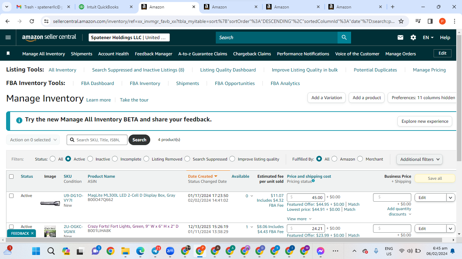
Task: Close the FEEDBACK widget
Action: (32, 233)
